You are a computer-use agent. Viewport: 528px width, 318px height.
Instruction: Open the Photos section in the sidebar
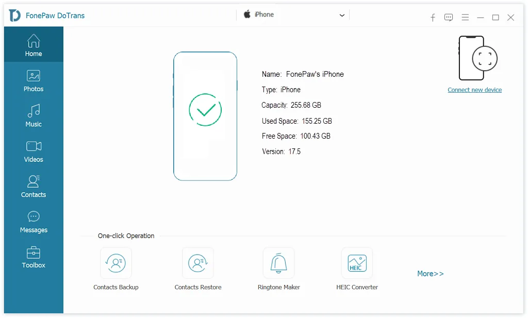[x=33, y=81]
